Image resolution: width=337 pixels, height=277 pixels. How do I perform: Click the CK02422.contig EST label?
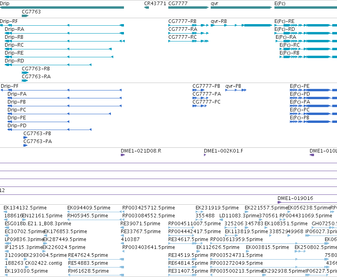click(44, 263)
